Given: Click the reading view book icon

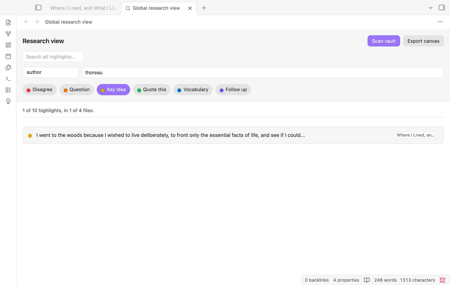Looking at the screenshot, I should click(367, 280).
